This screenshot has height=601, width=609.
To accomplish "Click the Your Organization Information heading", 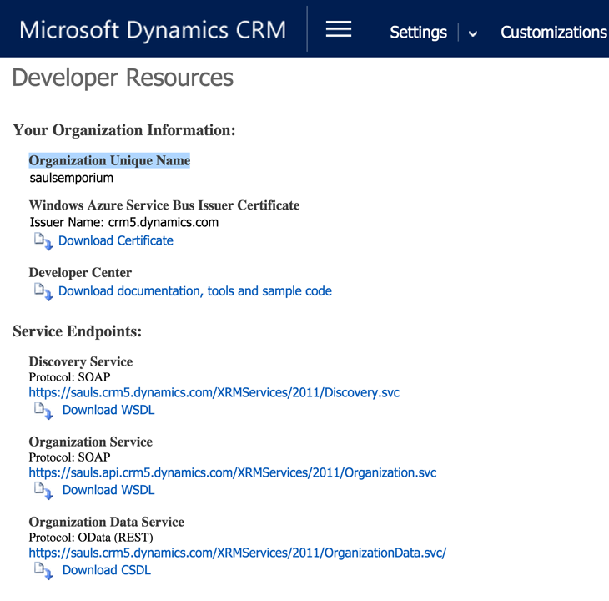I will point(124,130).
